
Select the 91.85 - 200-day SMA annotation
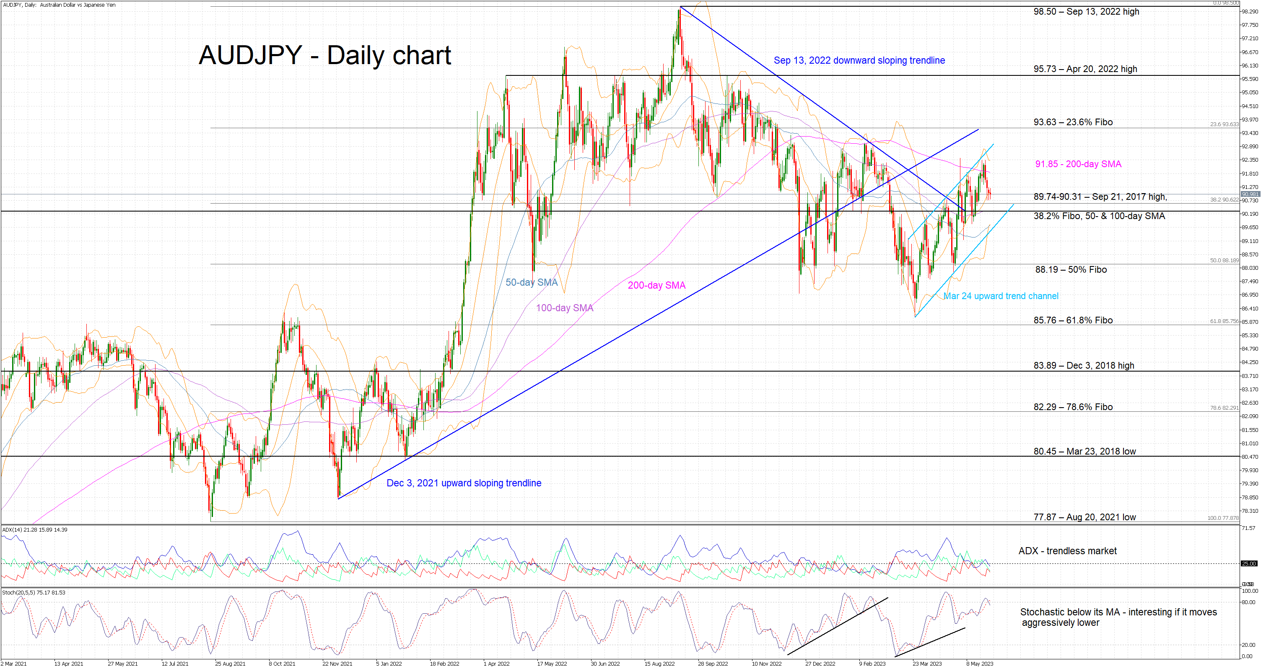pyautogui.click(x=1078, y=164)
